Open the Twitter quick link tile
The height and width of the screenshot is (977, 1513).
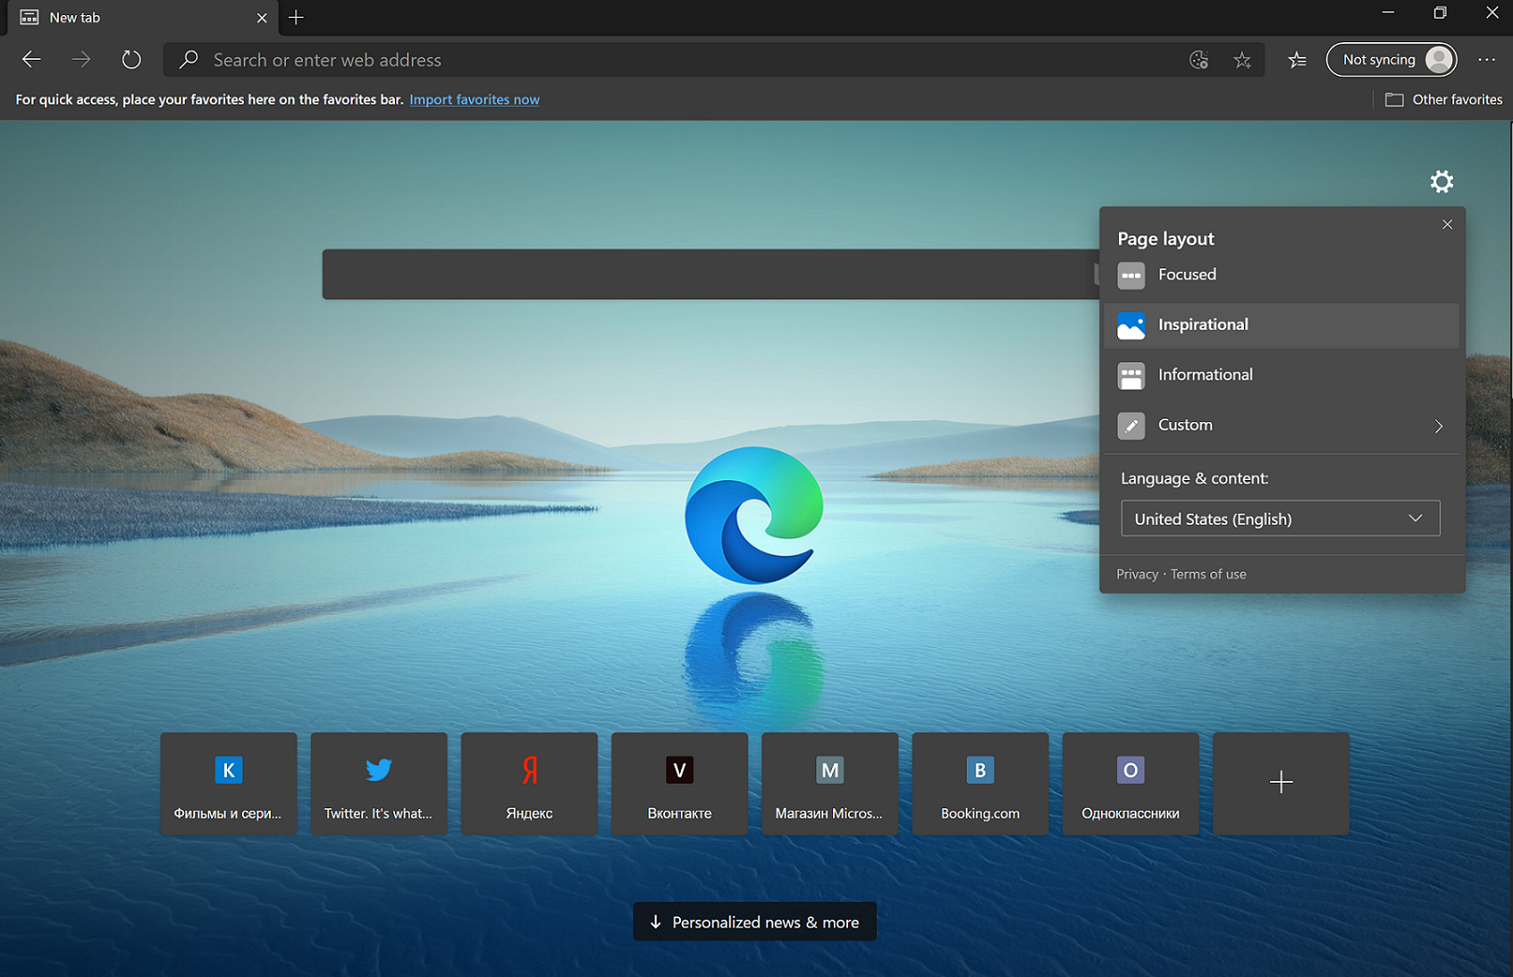coord(379,784)
